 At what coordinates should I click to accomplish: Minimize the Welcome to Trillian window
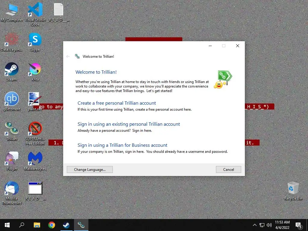click(x=210, y=46)
